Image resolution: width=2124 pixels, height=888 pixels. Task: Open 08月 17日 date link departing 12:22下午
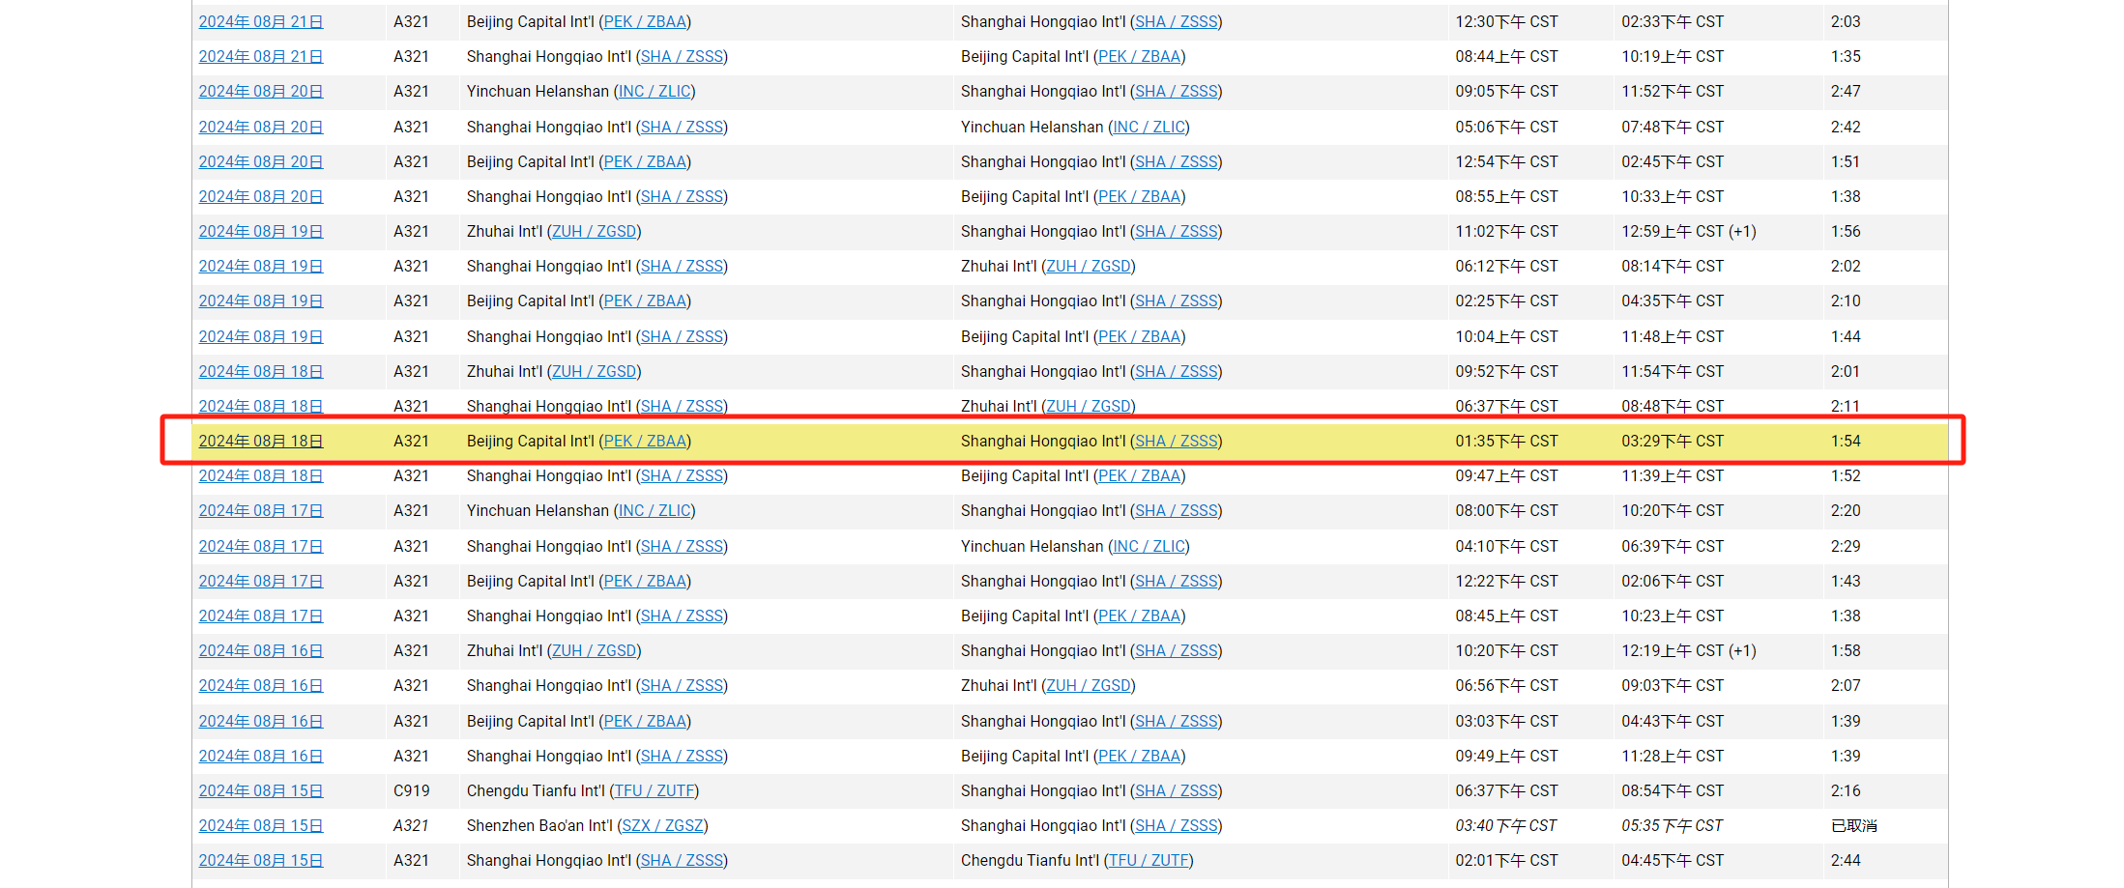(260, 582)
